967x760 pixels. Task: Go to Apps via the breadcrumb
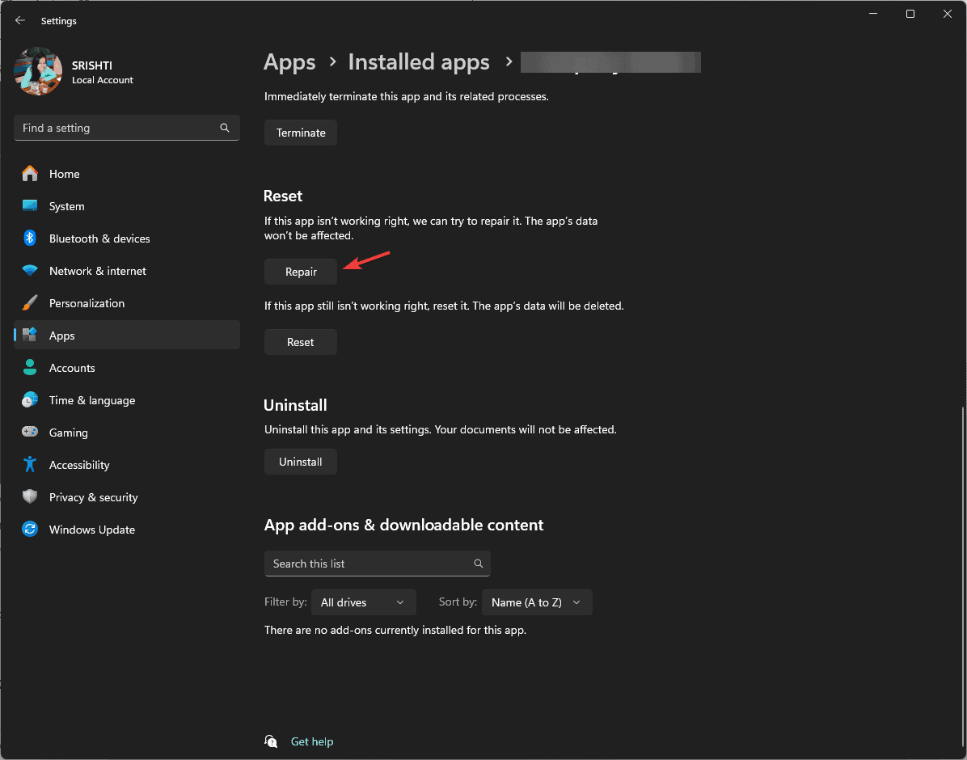tap(289, 61)
